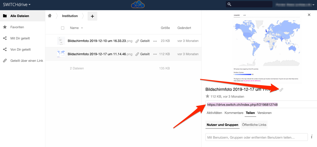Screen dimensions: 317x147
Task: Click the home folder icon in breadcrumb
Action: click(x=50, y=16)
